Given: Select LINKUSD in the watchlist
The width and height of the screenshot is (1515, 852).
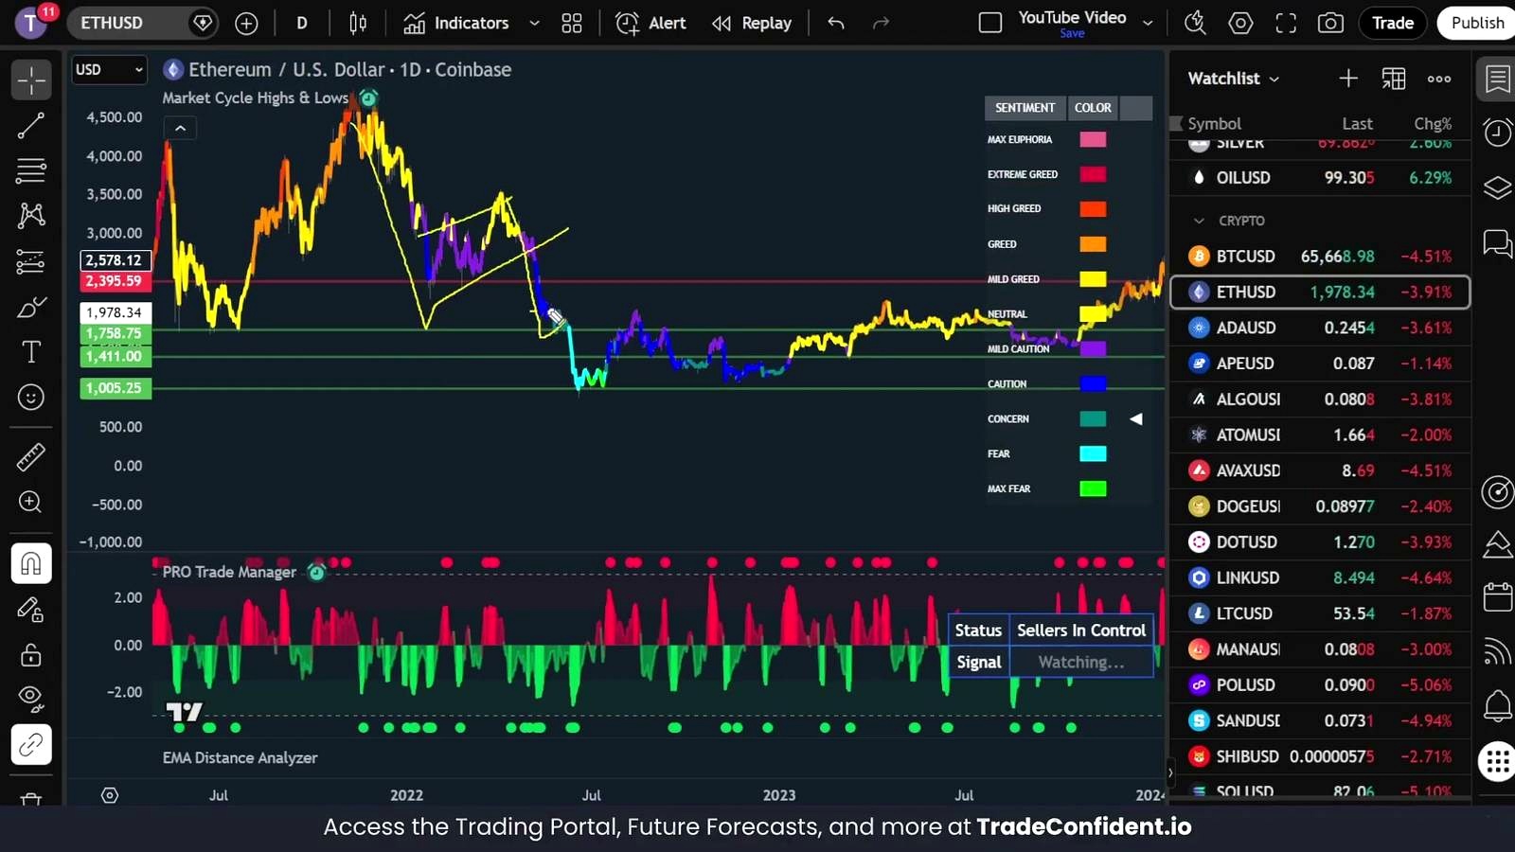Looking at the screenshot, I should [1320, 577].
